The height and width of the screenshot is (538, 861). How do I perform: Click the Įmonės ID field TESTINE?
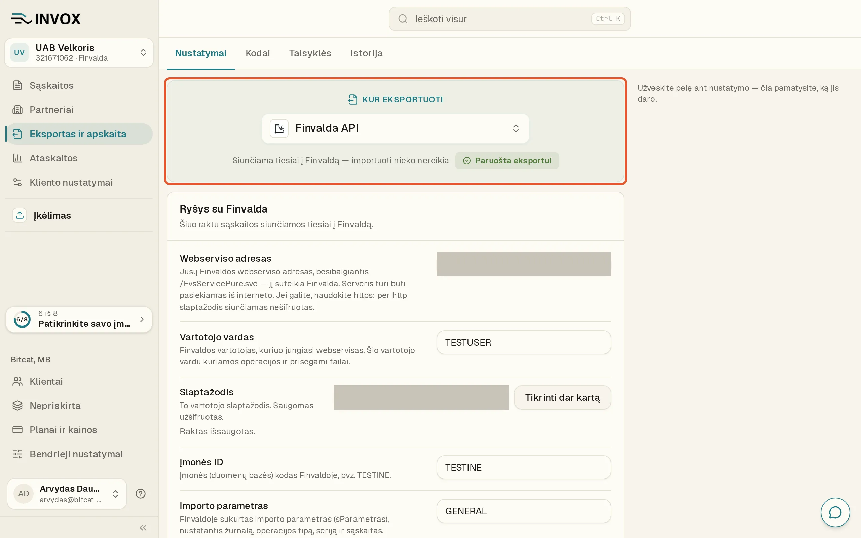[x=524, y=467]
